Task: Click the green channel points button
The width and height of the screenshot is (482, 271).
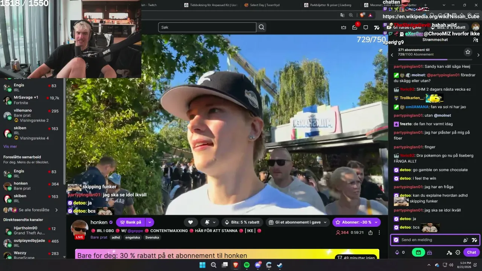Action: pos(418,253)
